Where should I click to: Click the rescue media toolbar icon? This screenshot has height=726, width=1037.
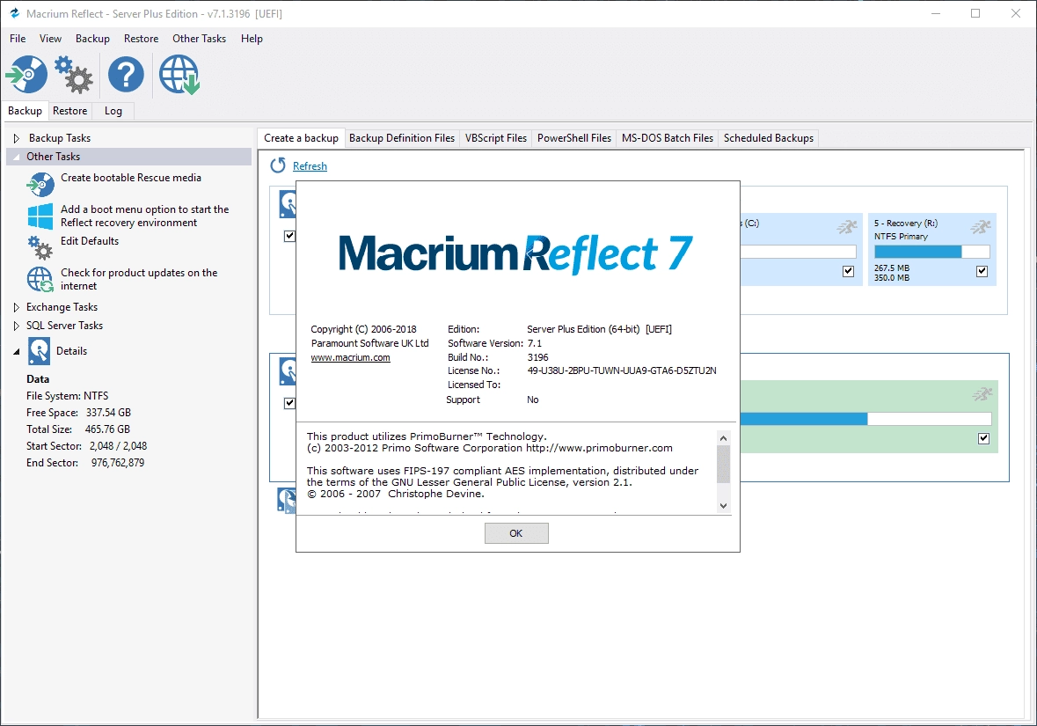click(x=26, y=74)
